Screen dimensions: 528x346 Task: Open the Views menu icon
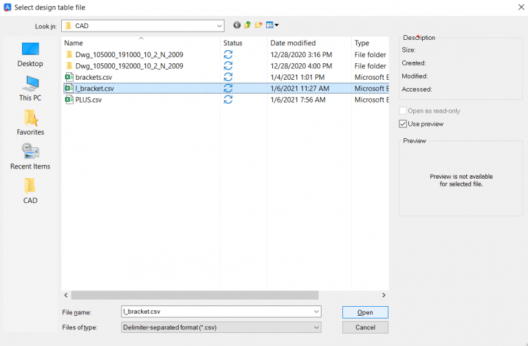pos(272,25)
